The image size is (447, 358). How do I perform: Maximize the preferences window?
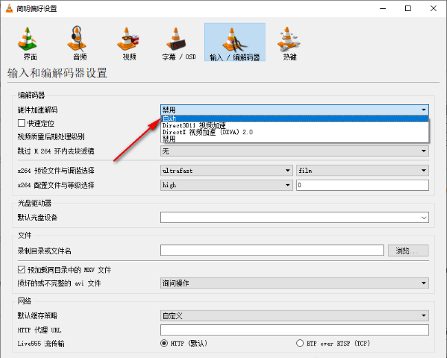coord(408,8)
